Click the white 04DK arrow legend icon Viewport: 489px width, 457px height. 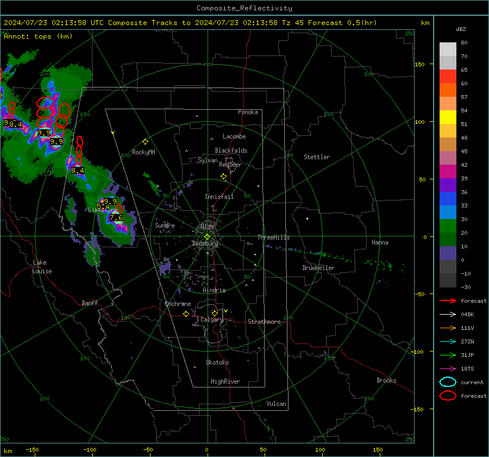[x=448, y=315]
